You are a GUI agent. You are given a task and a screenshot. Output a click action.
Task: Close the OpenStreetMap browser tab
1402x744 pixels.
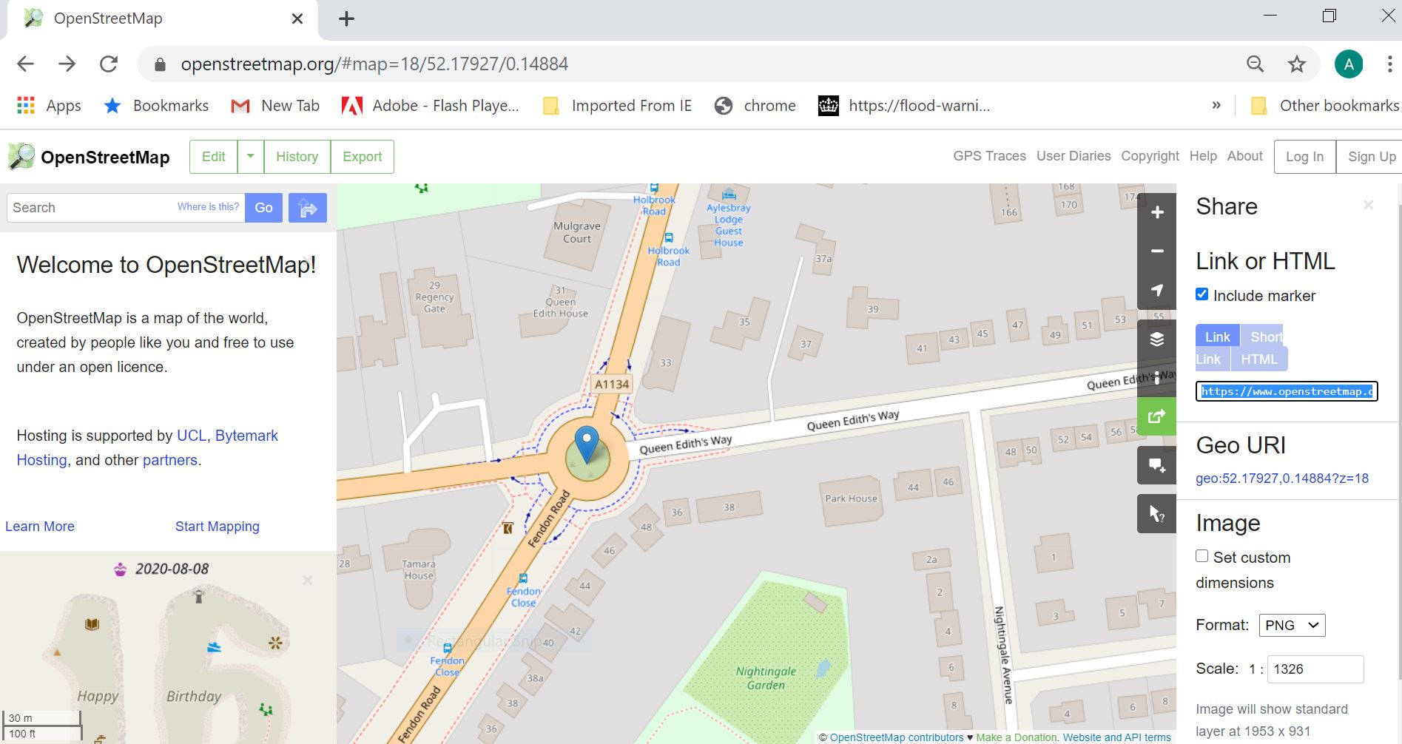coord(297,19)
